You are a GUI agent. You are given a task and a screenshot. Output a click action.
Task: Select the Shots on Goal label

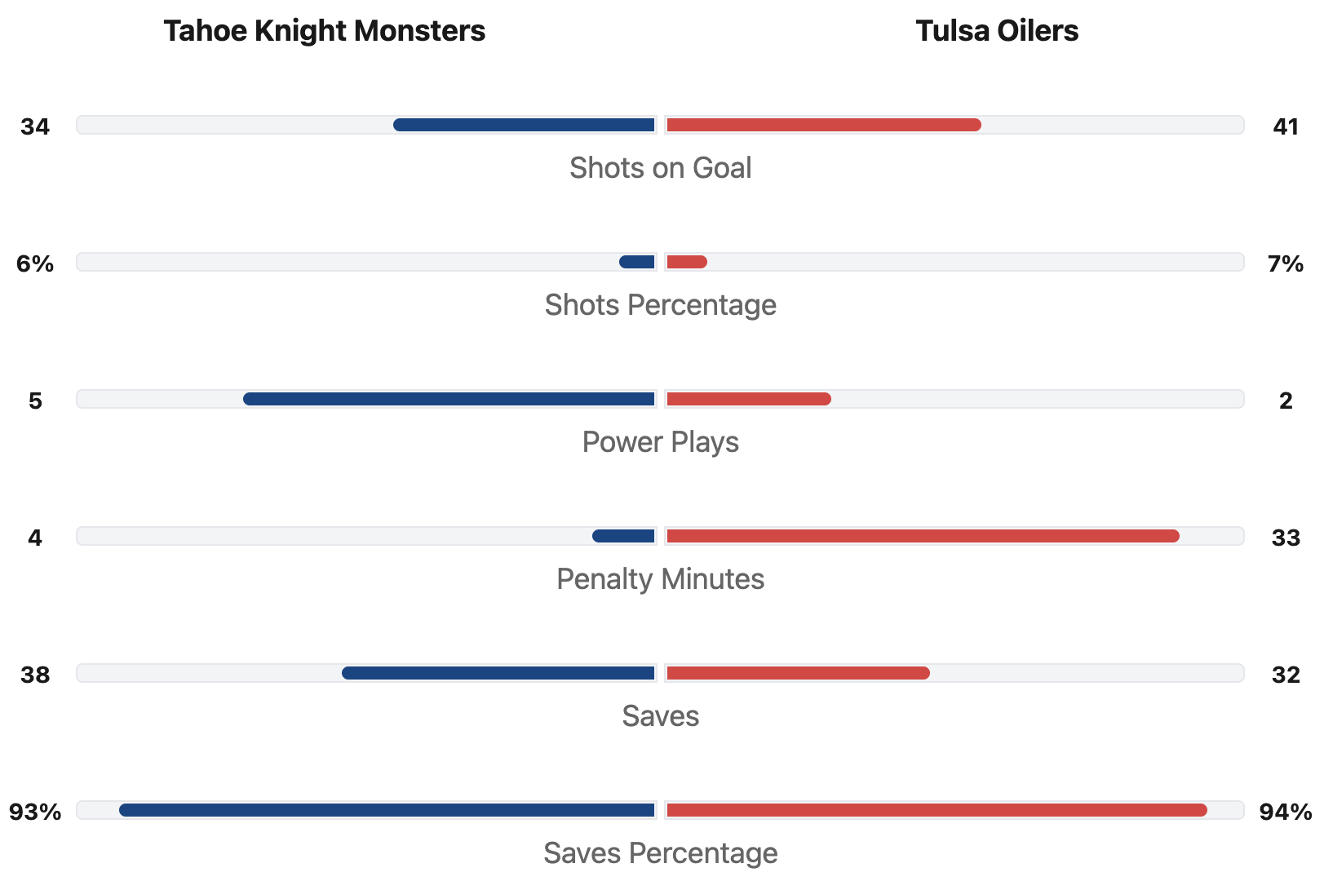pos(660,168)
